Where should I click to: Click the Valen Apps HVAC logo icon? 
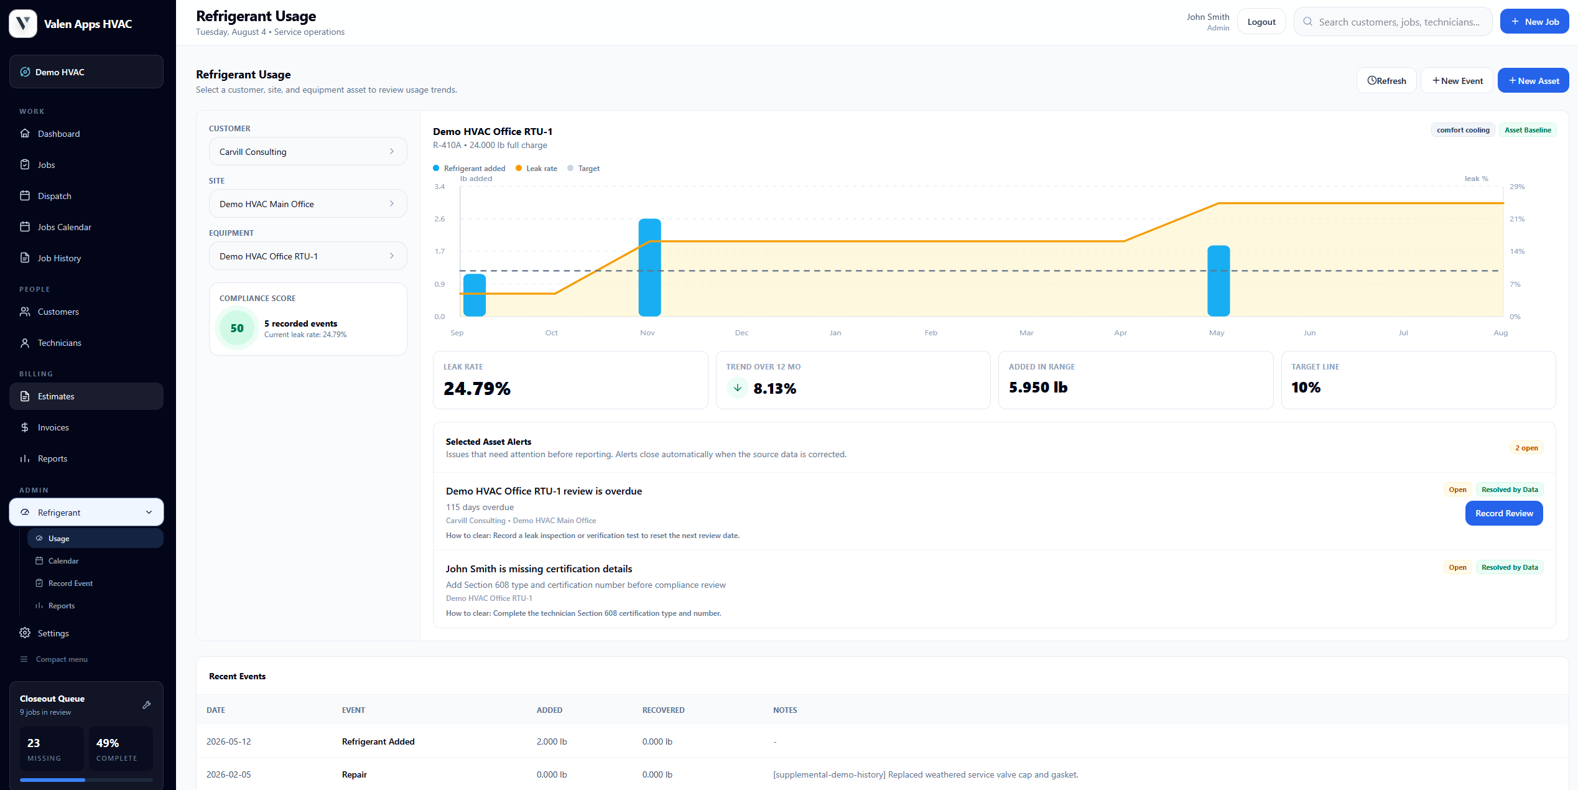point(23,24)
